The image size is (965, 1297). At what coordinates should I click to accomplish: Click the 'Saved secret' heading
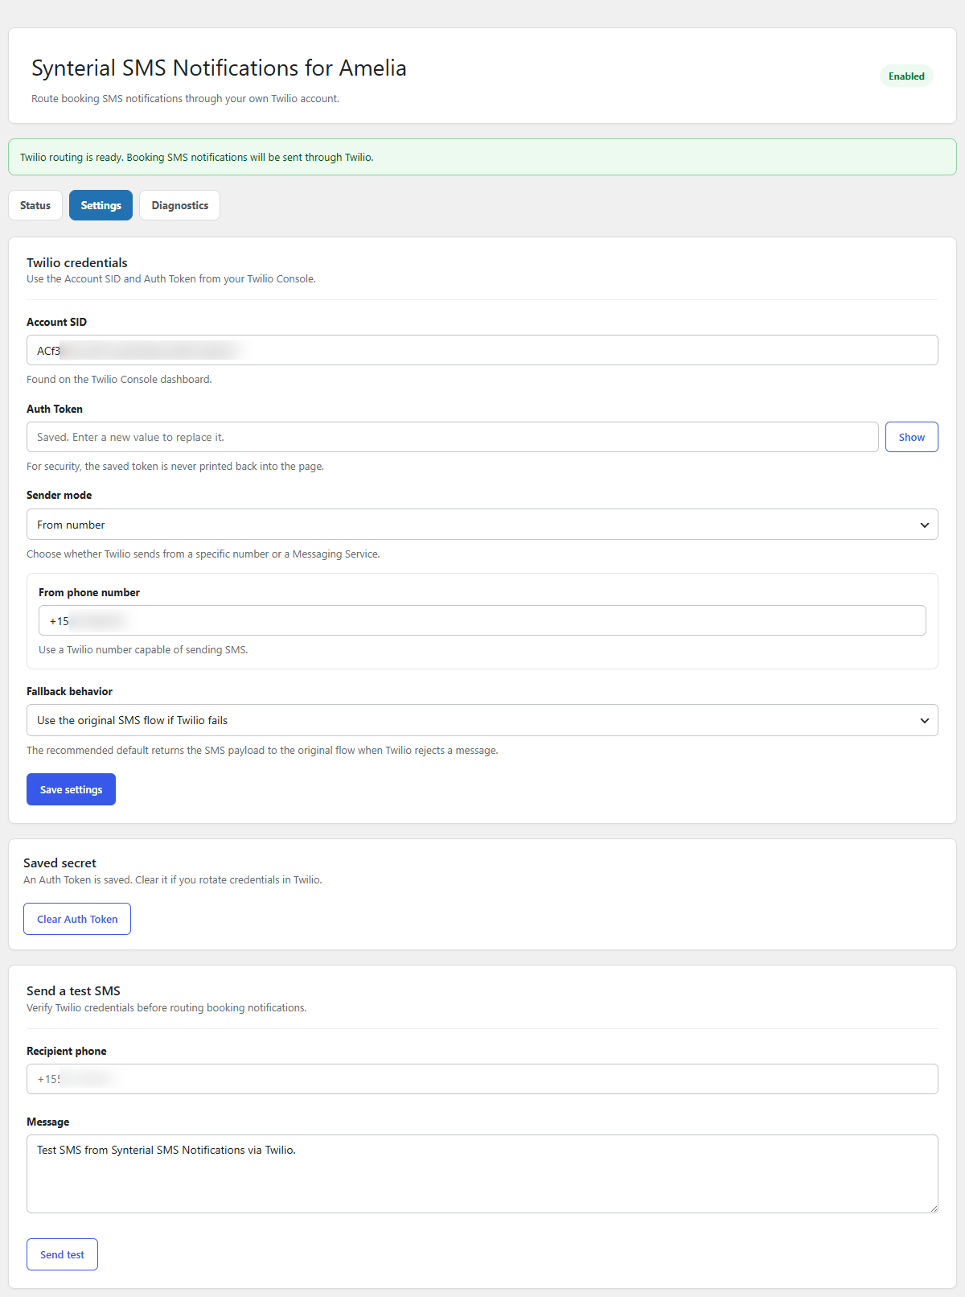(60, 863)
